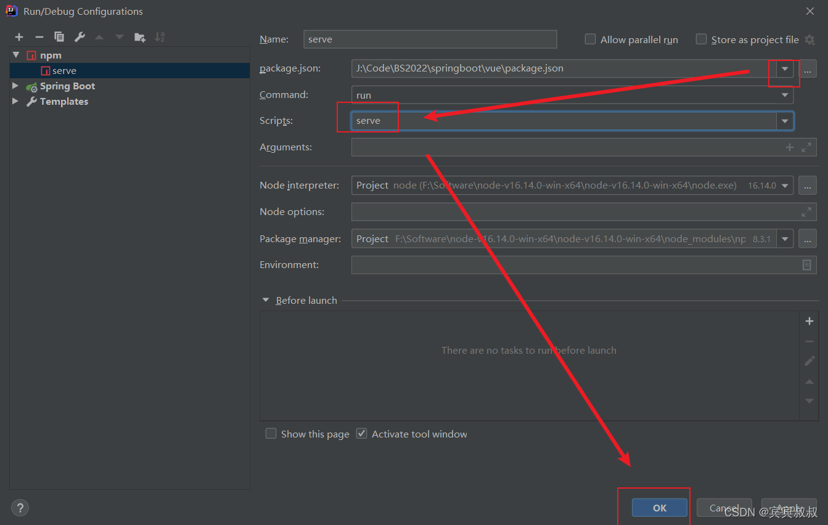Expand the Spring Boot tree node
Screen dimensions: 828x525
pyautogui.click(x=15, y=86)
